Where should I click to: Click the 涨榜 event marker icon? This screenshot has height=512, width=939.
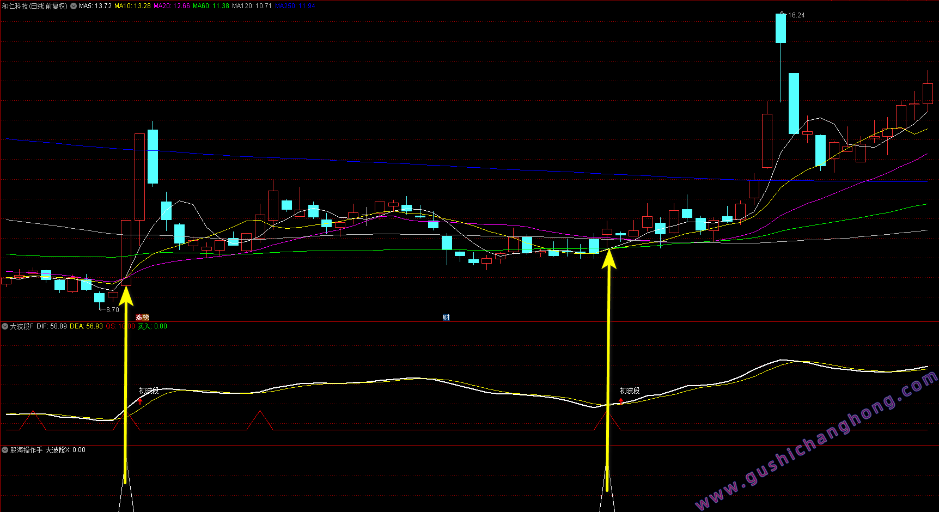(x=142, y=318)
